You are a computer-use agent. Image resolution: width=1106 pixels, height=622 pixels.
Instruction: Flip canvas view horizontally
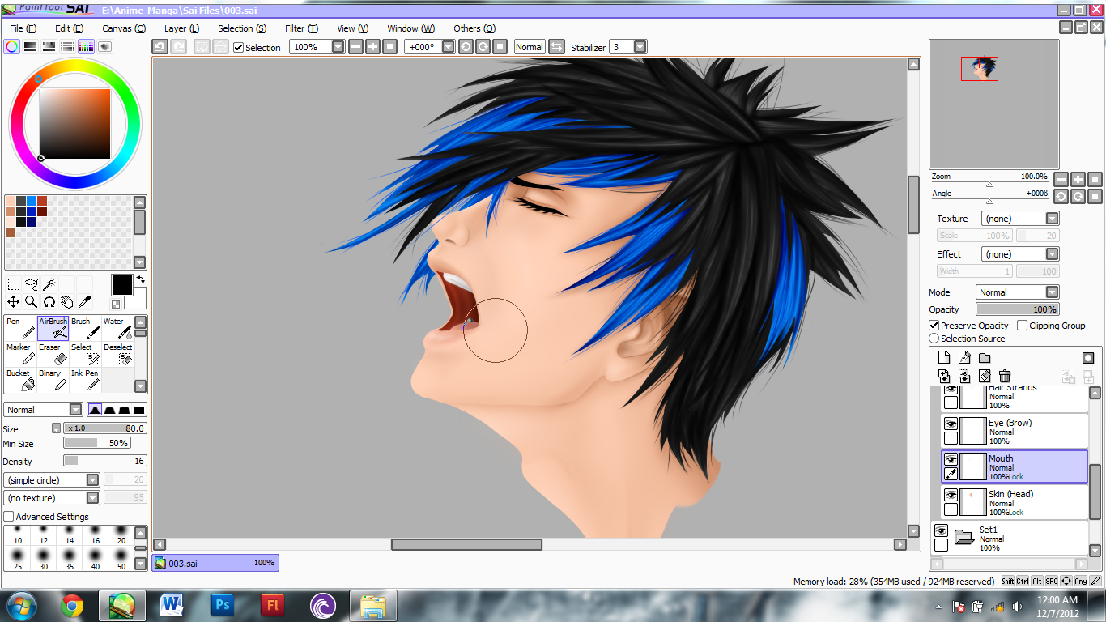tap(556, 47)
